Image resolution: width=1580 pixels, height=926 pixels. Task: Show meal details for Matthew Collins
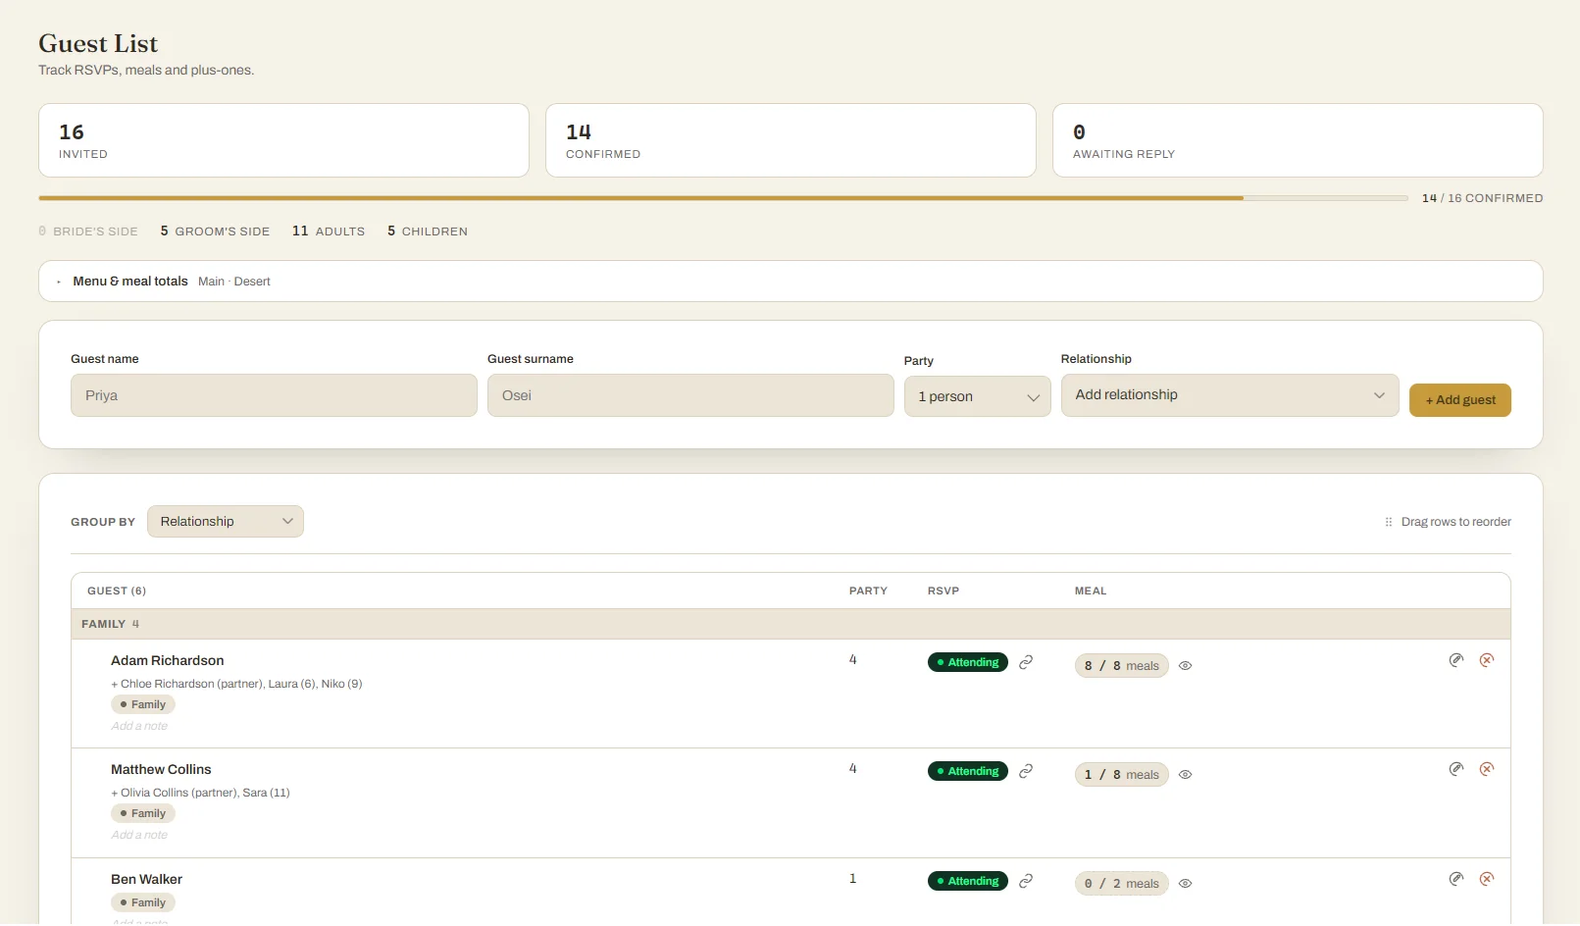click(1185, 774)
